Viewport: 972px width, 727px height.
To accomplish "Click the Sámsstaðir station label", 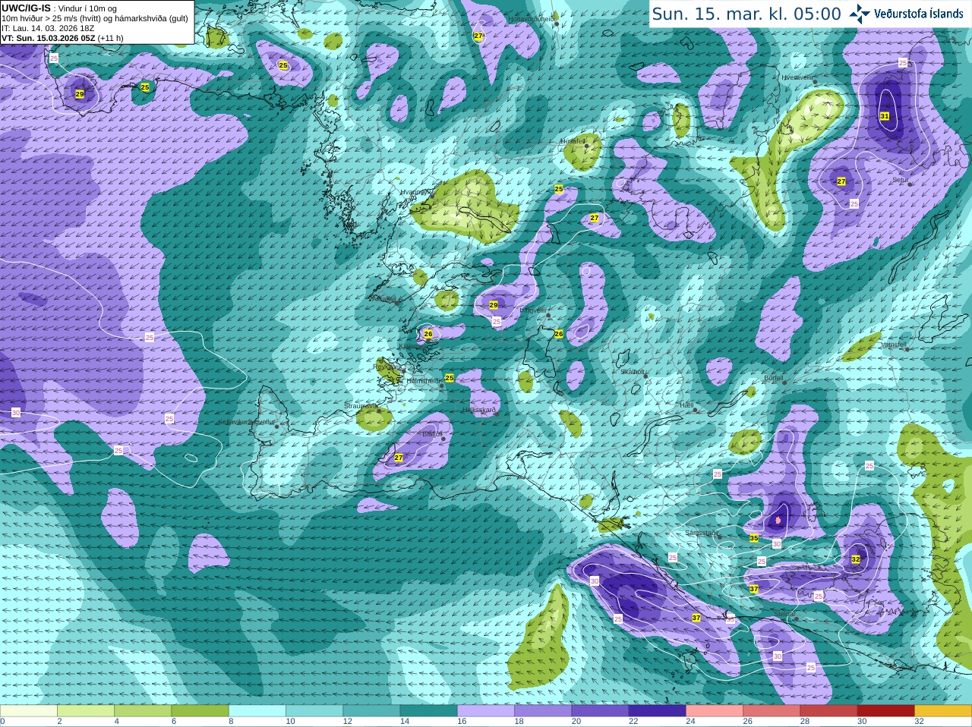I will coord(700,533).
